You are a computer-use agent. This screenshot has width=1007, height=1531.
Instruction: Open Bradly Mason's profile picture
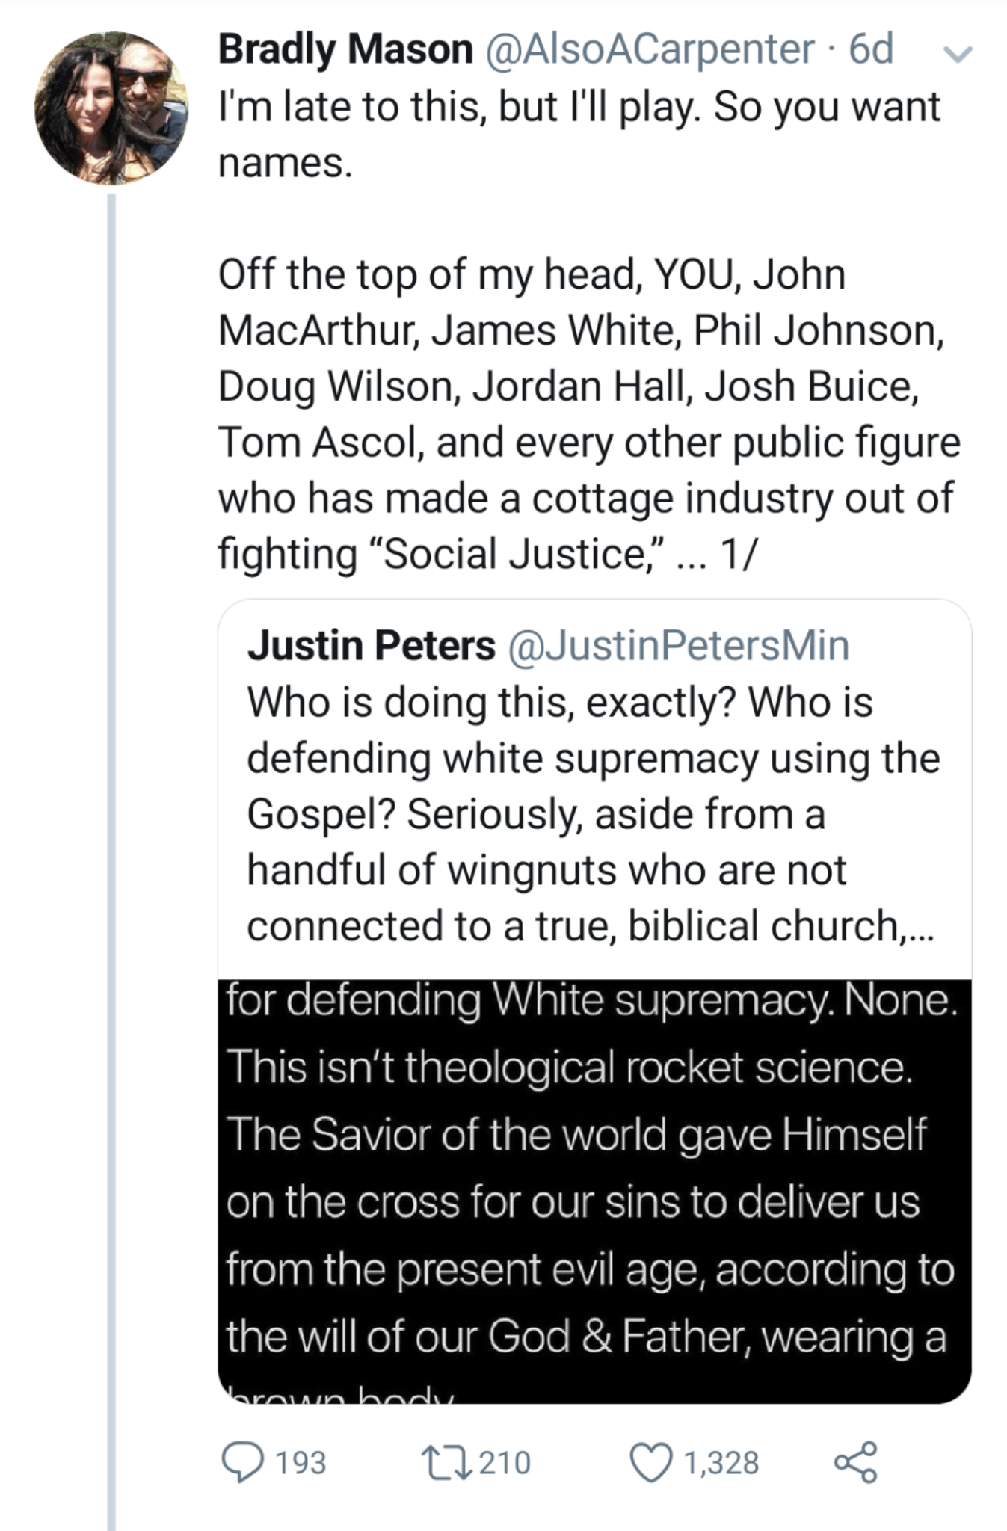click(111, 108)
